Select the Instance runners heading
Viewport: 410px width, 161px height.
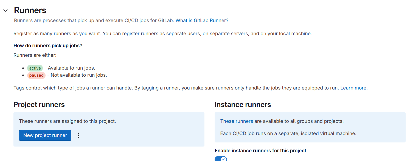click(243, 105)
